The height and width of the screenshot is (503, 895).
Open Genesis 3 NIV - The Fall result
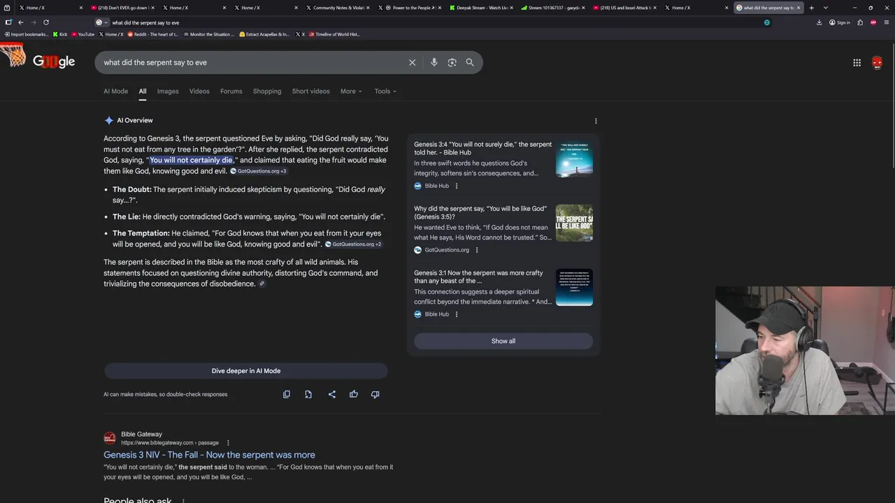point(209,455)
